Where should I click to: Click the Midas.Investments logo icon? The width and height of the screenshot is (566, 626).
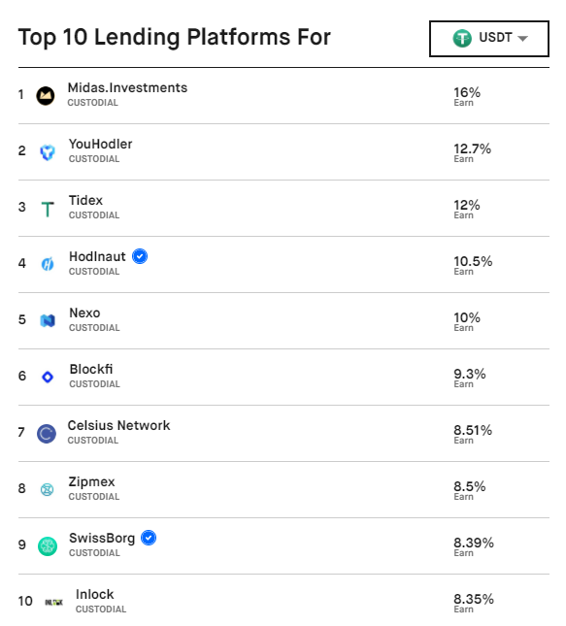(46, 96)
